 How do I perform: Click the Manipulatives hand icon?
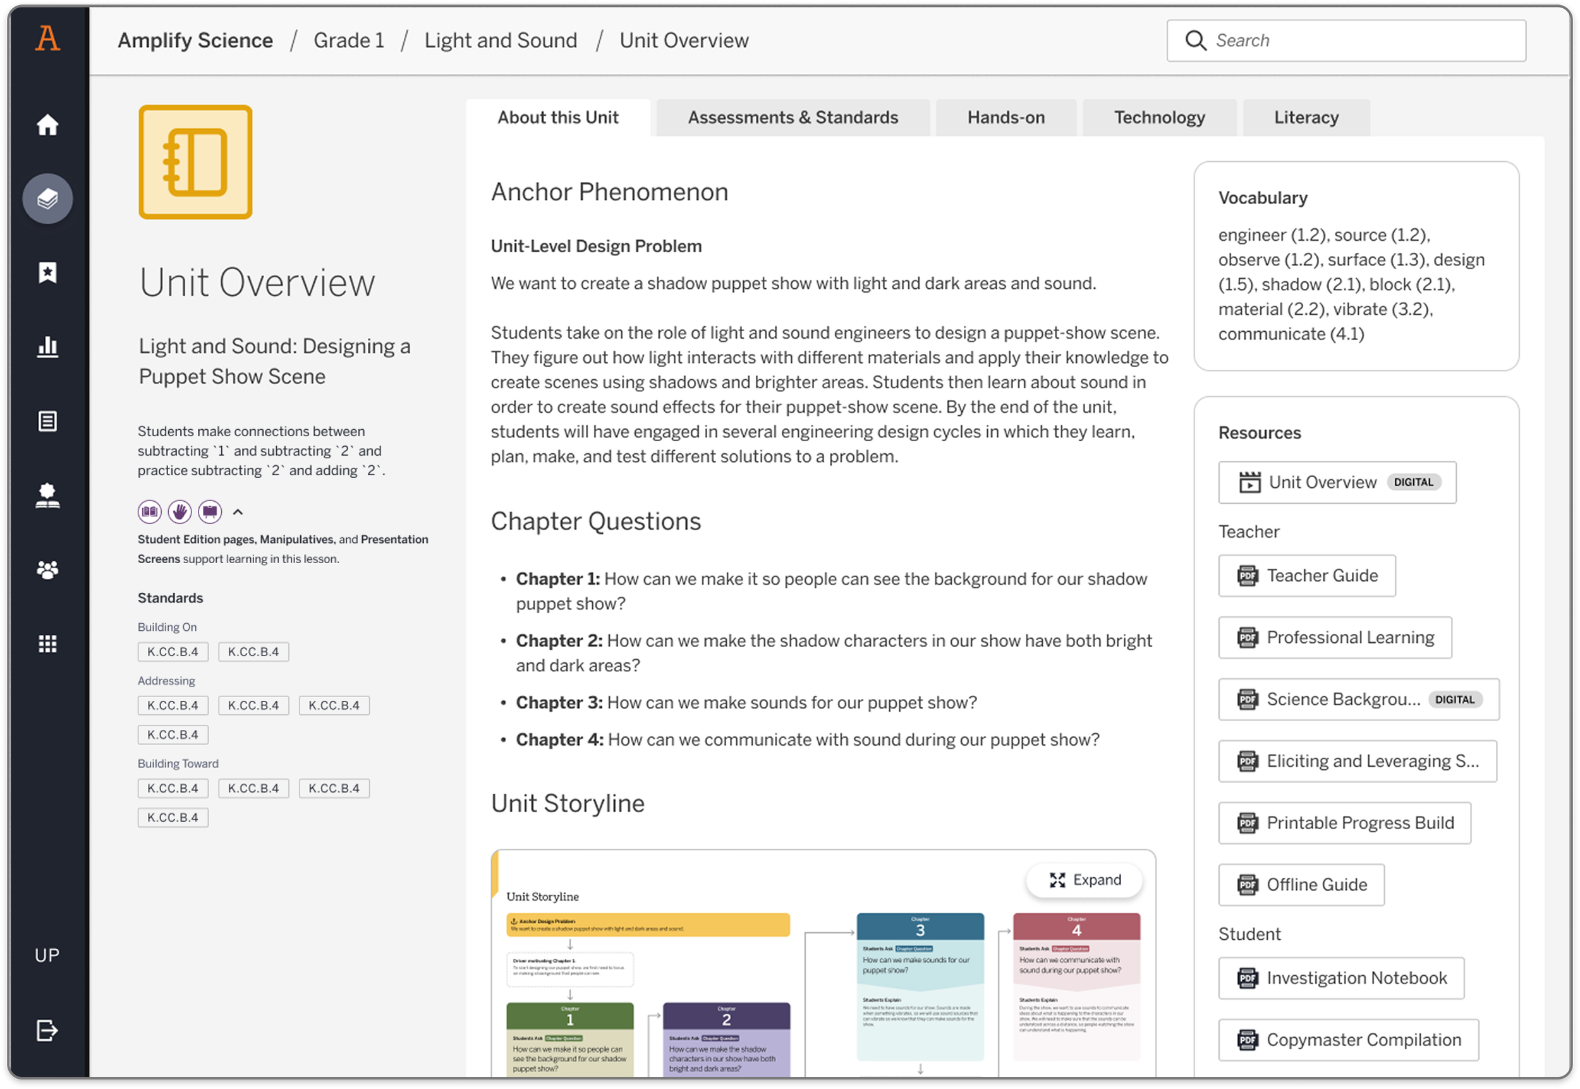[x=179, y=512]
